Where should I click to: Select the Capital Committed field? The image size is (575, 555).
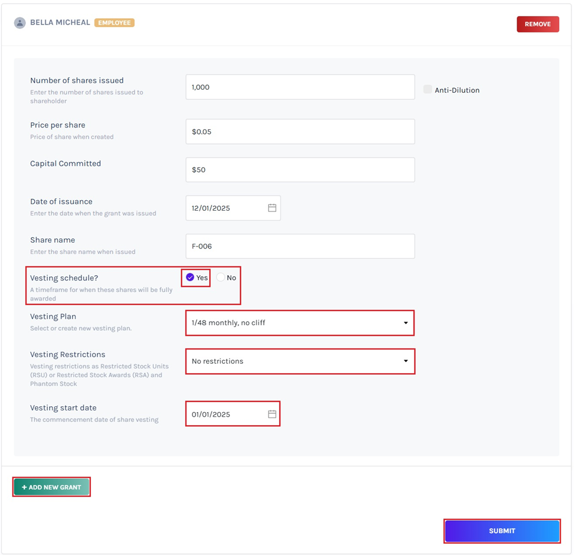click(x=300, y=169)
